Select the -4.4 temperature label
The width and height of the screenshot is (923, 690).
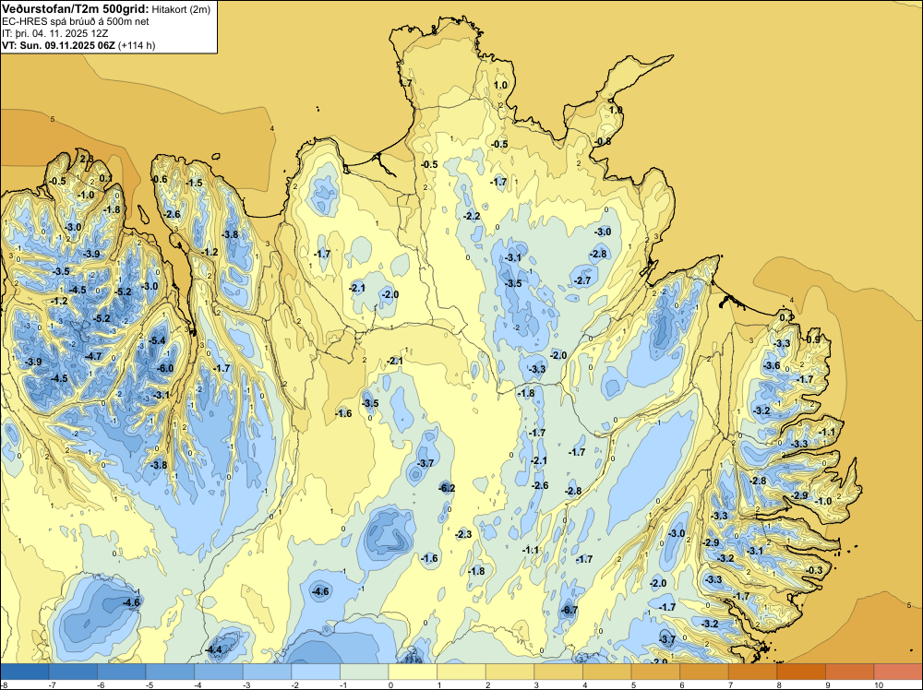pos(214,650)
